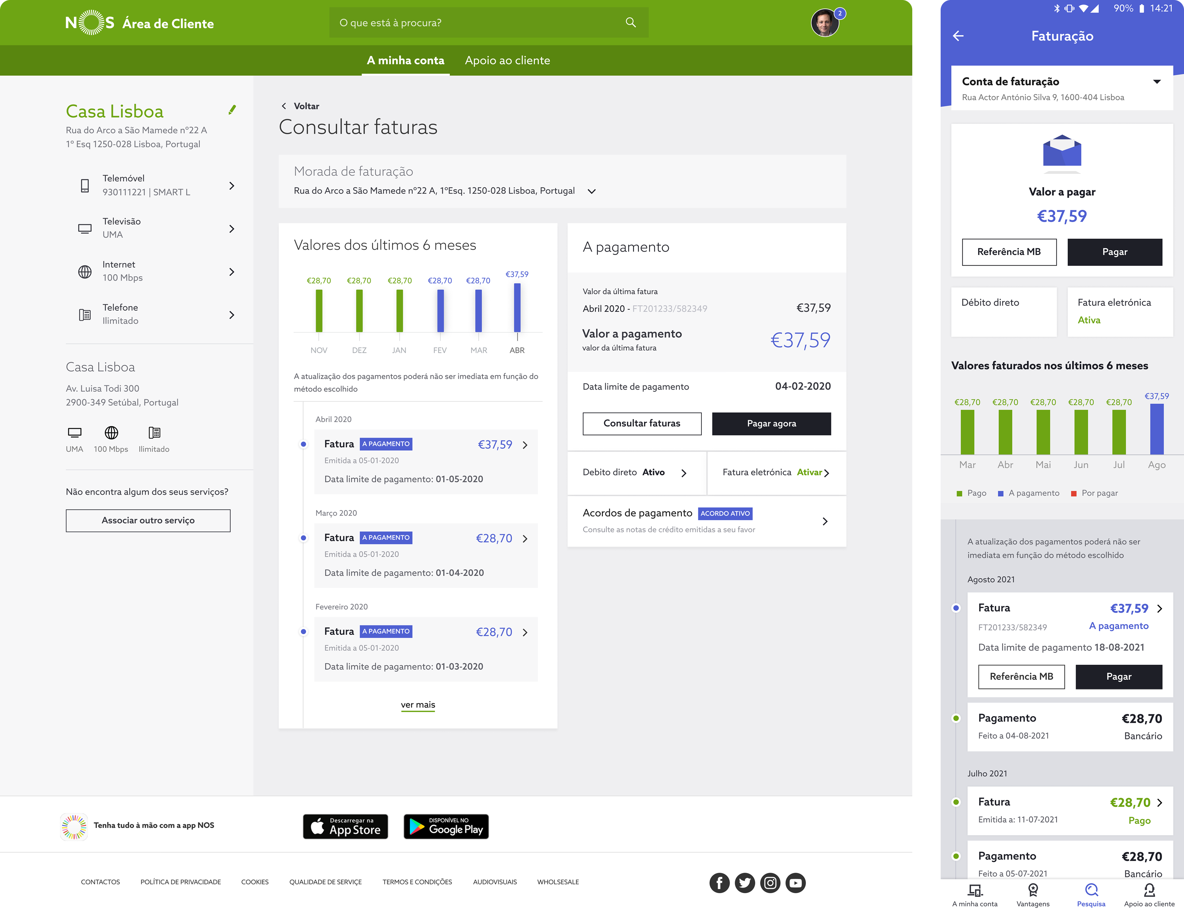Click the back arrow in mobile Faturação header
The width and height of the screenshot is (1184, 913).
[x=958, y=36]
